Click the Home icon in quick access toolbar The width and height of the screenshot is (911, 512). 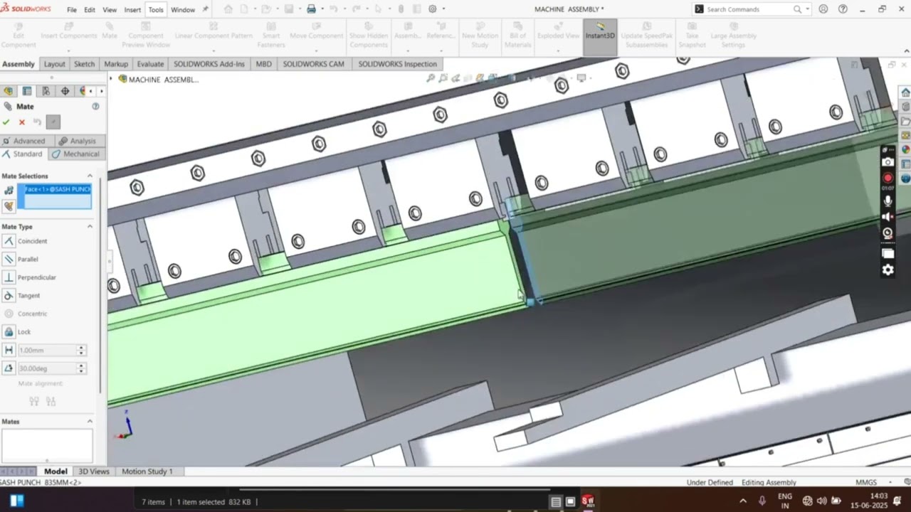228,9
